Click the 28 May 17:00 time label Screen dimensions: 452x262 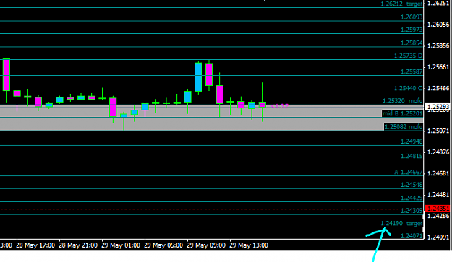tap(35, 245)
